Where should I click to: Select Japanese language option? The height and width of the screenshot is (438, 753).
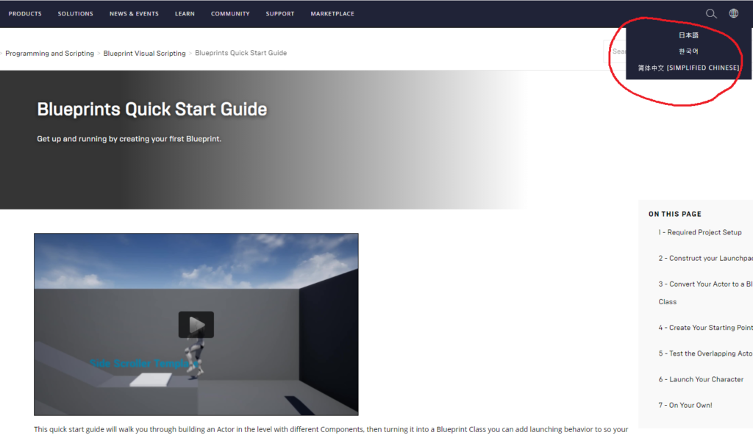point(689,35)
